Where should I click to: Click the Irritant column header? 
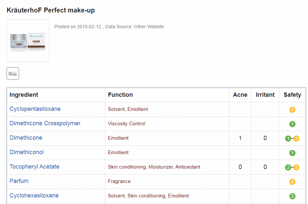coord(265,95)
